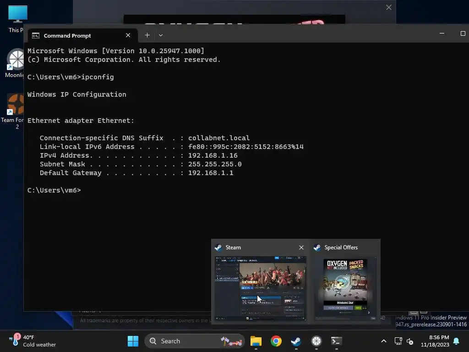Click the Steam taskbar icon
The width and height of the screenshot is (469, 352).
[296, 341]
